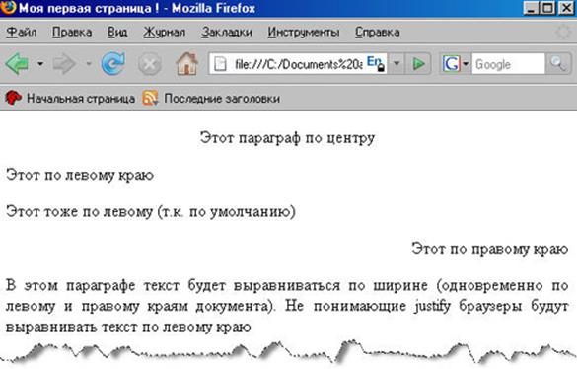Viewport: 577px width, 369px height.
Task: Click the grey Forward arrow button
Action: 64,64
